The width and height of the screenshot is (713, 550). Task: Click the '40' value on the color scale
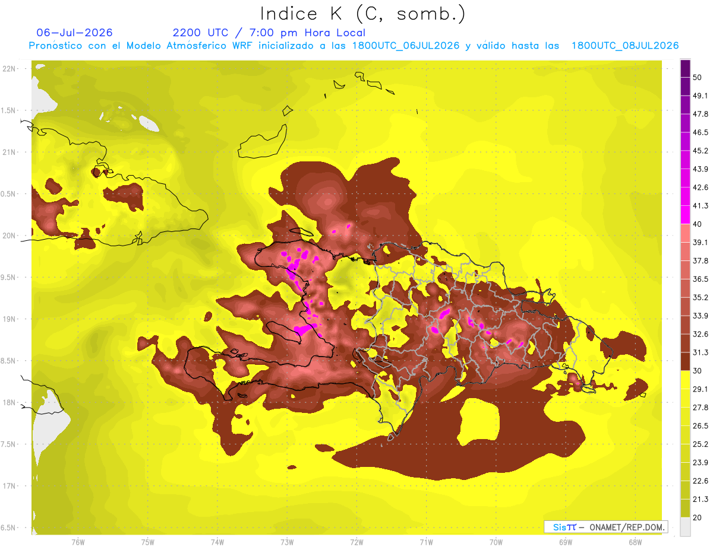pos(698,224)
